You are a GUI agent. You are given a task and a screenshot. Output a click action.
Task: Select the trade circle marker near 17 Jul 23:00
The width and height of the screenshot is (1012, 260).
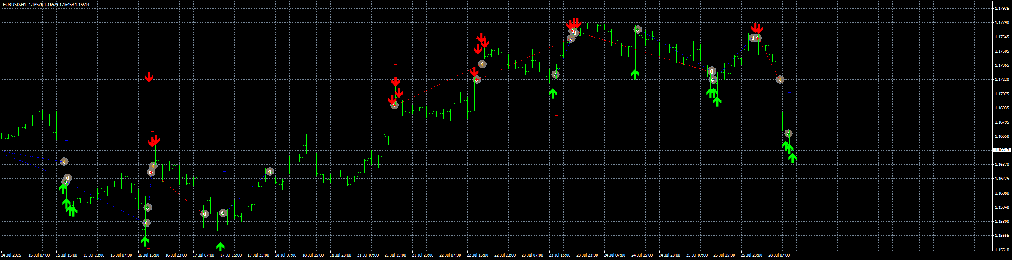click(x=269, y=171)
